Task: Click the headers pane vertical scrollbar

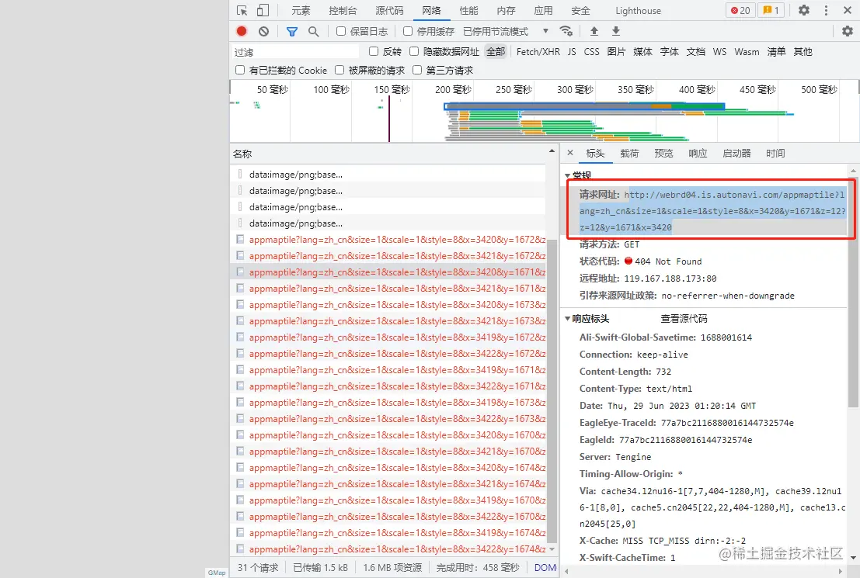Action: coord(853,290)
